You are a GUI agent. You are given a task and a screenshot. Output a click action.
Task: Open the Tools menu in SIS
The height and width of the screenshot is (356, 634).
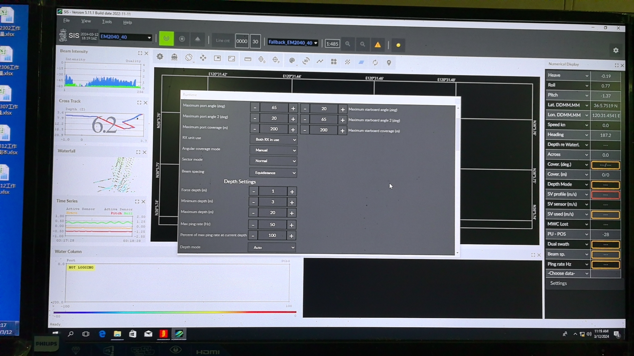[x=107, y=22]
